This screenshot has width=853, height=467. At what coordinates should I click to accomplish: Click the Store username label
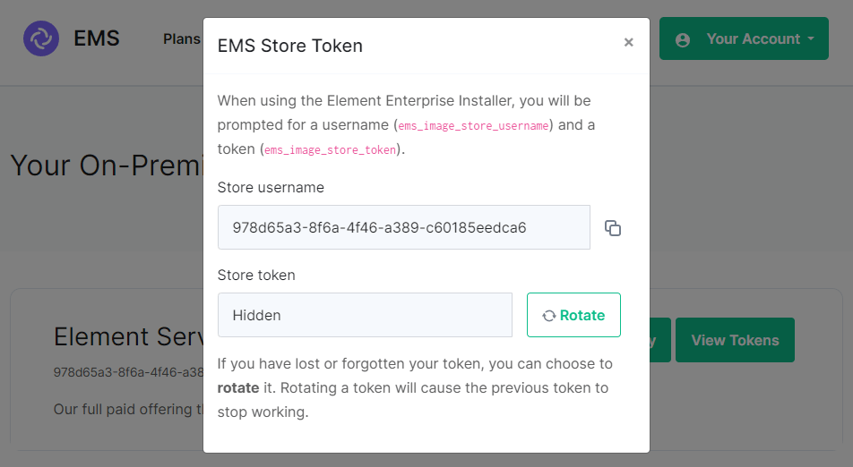coord(271,187)
